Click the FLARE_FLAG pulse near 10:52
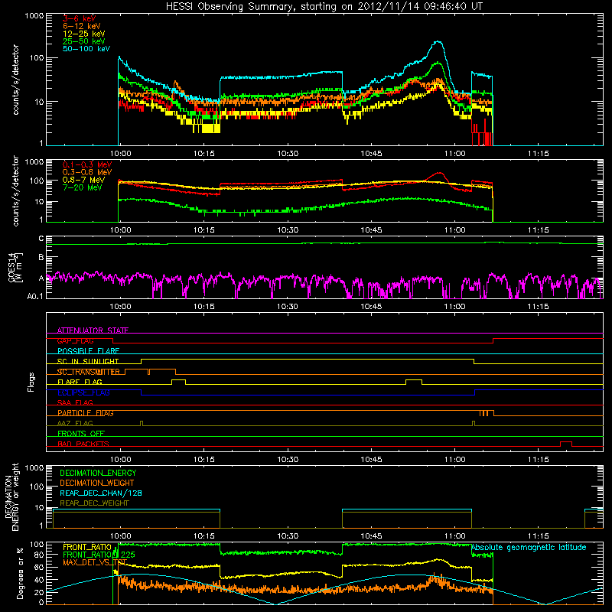 [414, 382]
